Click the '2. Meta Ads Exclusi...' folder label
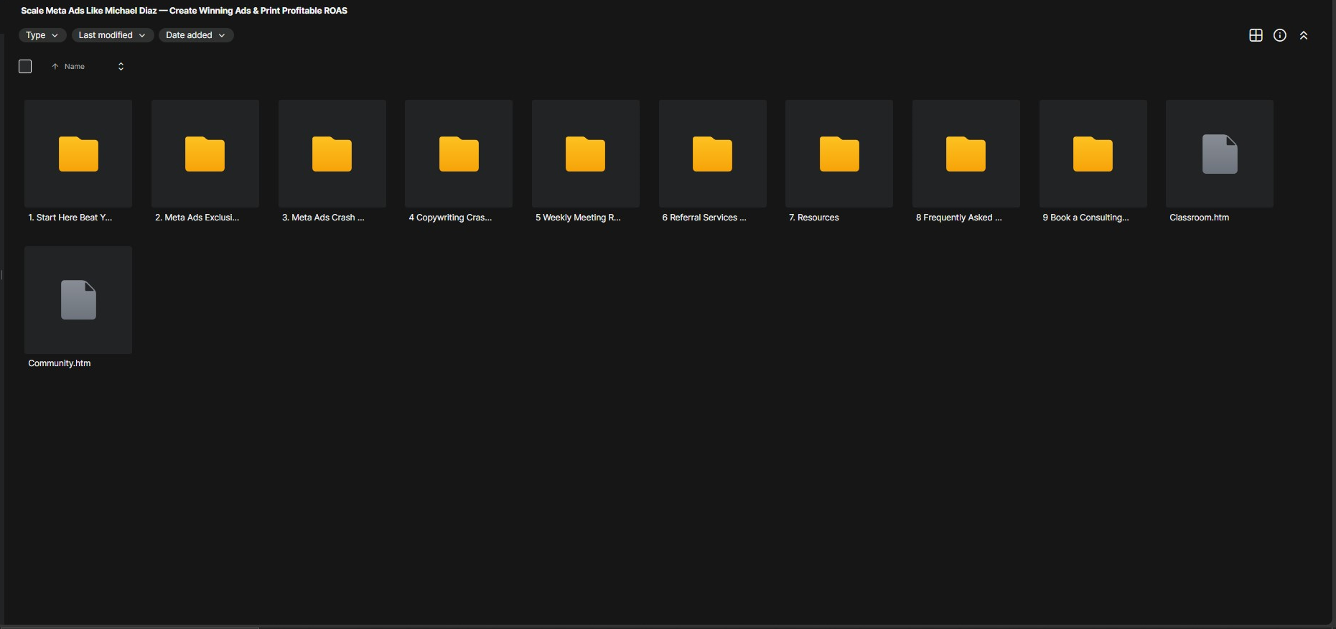 pos(197,218)
